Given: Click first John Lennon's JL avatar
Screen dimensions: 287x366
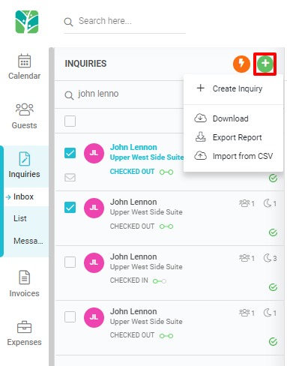Looking at the screenshot, I should (94, 153).
